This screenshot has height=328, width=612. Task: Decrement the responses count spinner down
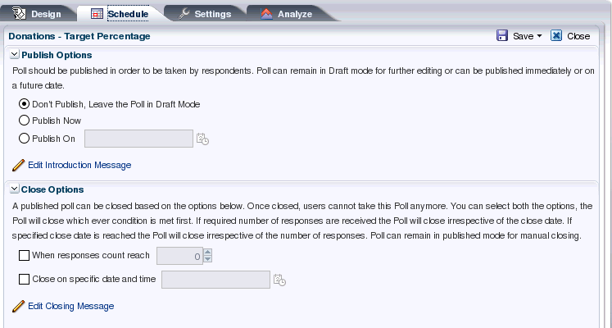coord(207,259)
